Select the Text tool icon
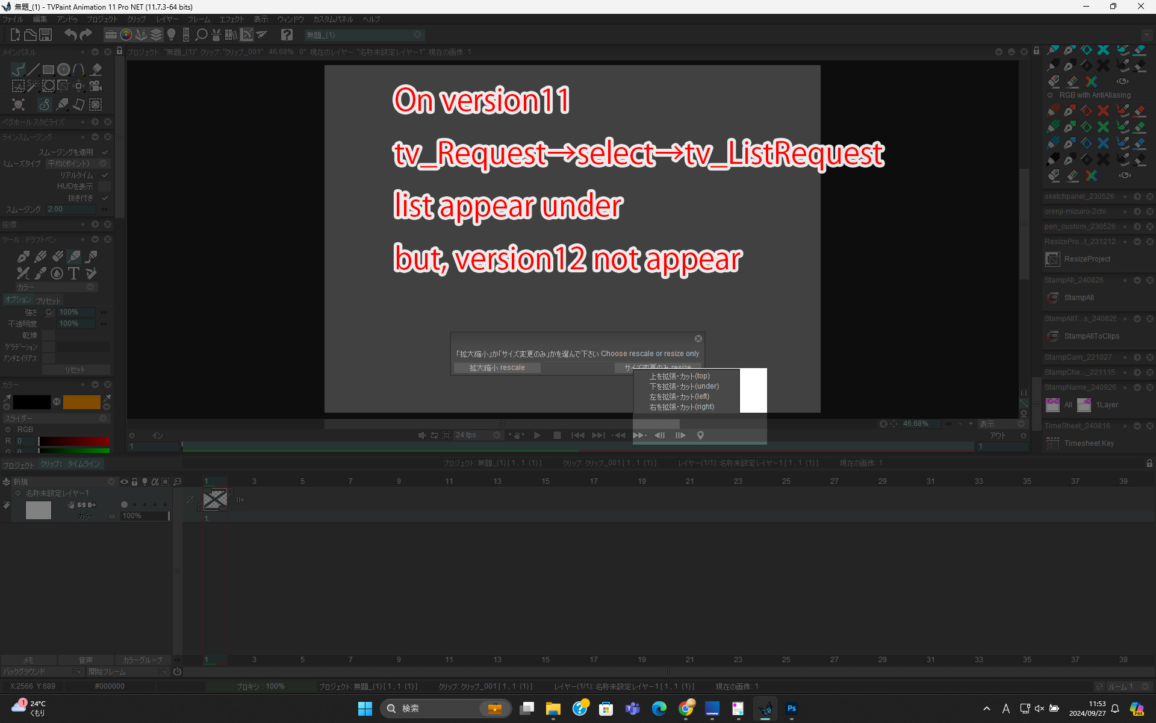This screenshot has height=723, width=1156. 73,274
